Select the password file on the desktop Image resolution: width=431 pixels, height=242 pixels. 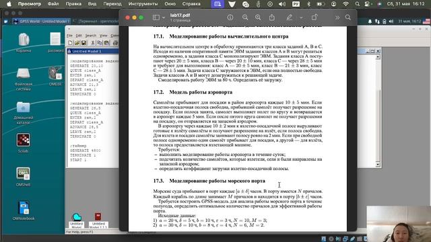tap(55, 42)
